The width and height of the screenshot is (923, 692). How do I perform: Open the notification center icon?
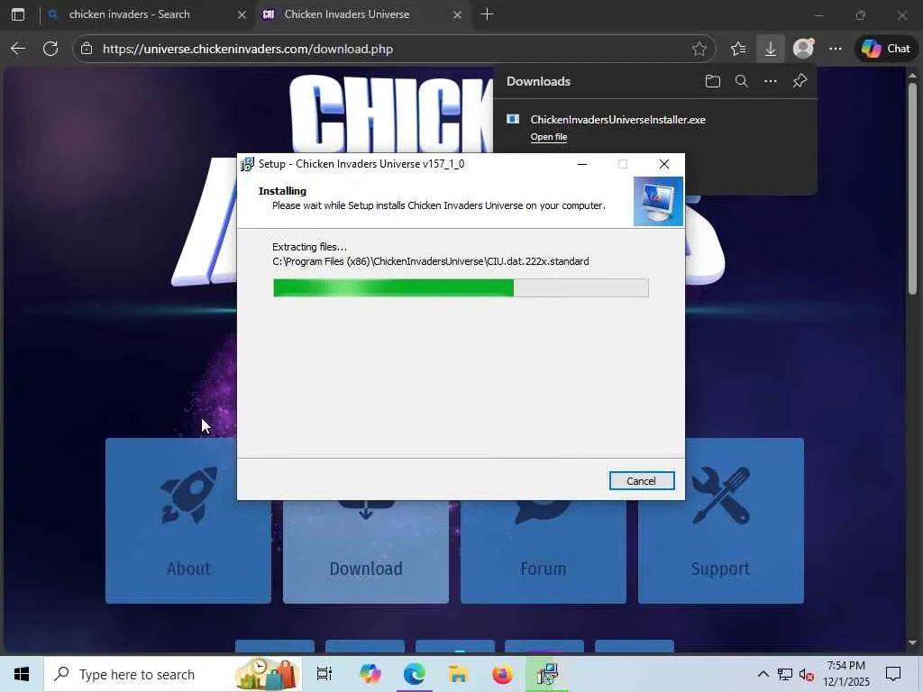[x=893, y=674]
